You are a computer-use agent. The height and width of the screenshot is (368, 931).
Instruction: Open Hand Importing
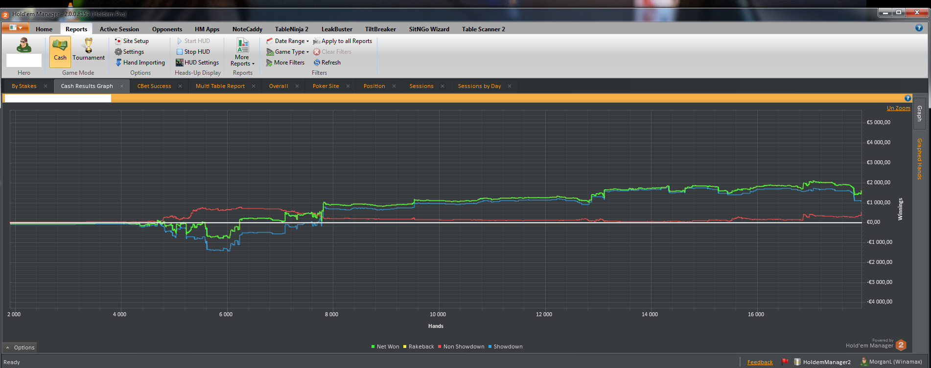140,63
